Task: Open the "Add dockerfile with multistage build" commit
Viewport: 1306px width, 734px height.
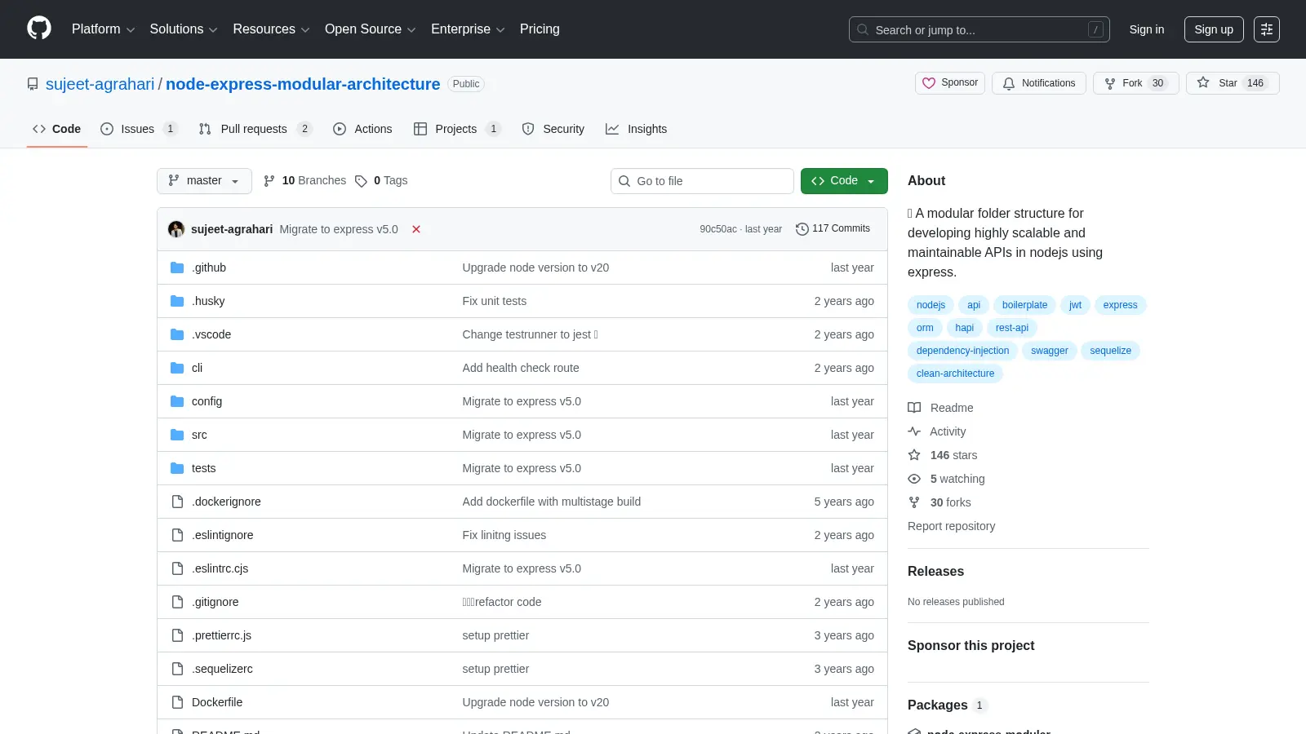Action: coord(551,502)
